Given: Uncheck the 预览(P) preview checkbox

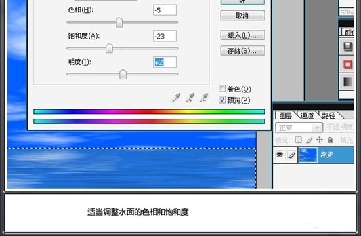Looking at the screenshot, I should pyautogui.click(x=222, y=100).
